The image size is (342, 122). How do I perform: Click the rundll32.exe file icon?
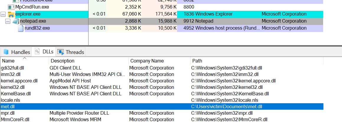(x=20, y=28)
